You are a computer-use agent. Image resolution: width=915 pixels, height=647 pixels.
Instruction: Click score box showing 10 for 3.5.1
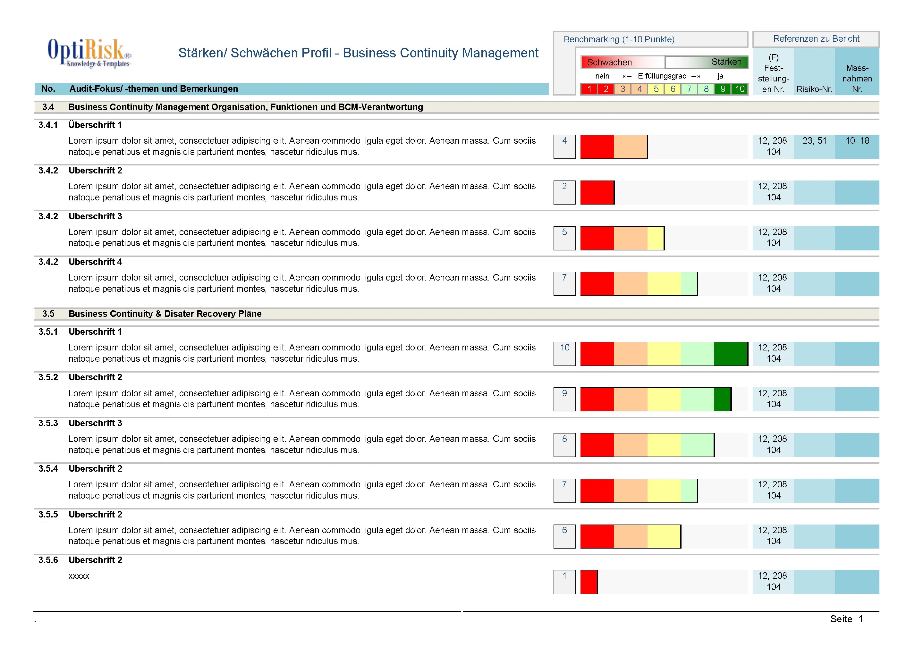[564, 353]
